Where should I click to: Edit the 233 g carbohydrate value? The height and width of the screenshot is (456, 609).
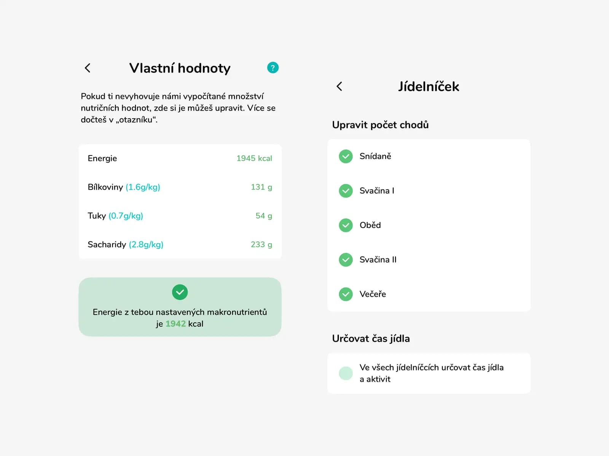click(261, 244)
